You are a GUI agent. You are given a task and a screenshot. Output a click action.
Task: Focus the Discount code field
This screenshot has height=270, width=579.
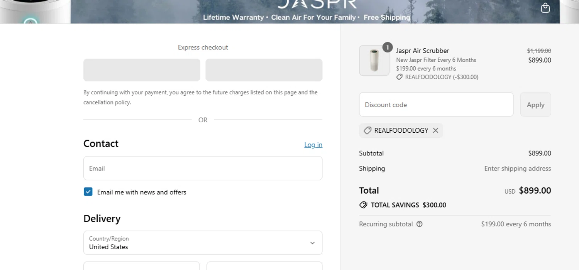click(x=436, y=105)
